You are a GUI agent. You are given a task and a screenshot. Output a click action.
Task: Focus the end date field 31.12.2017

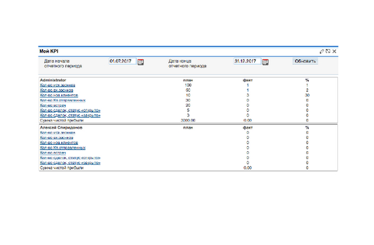247,61
